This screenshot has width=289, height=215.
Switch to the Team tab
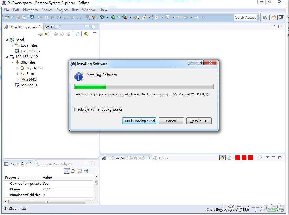[x=52, y=27]
